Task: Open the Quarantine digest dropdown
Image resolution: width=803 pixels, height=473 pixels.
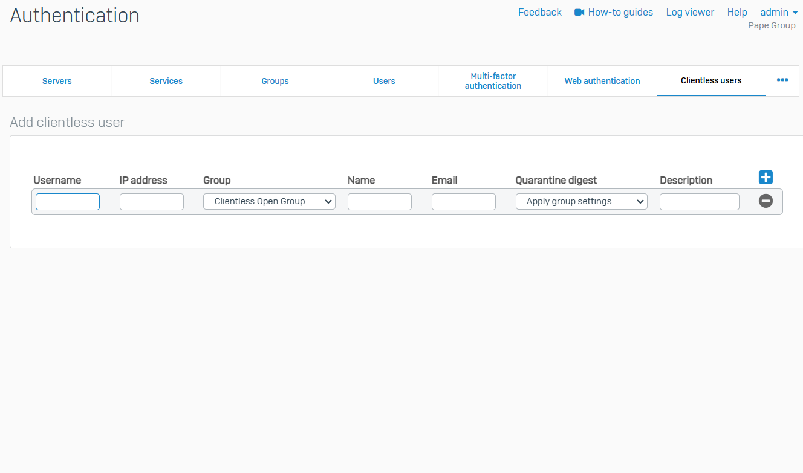Action: coord(581,202)
